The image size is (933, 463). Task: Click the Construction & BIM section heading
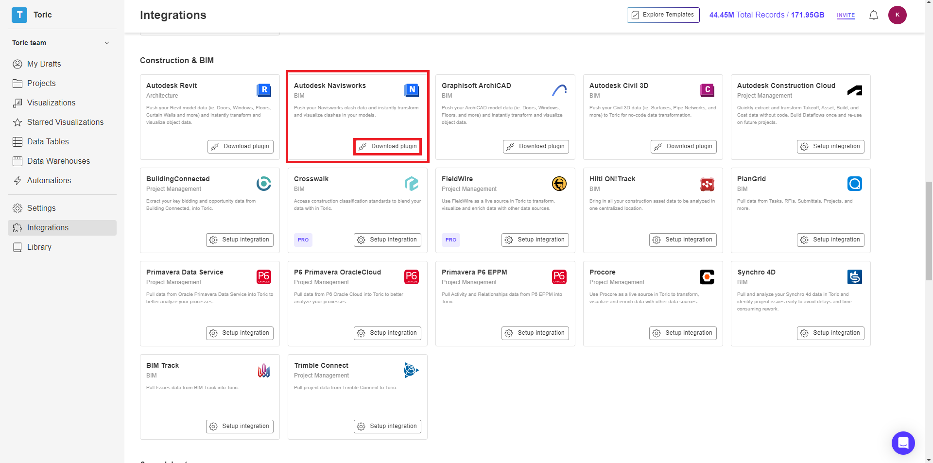pos(177,60)
